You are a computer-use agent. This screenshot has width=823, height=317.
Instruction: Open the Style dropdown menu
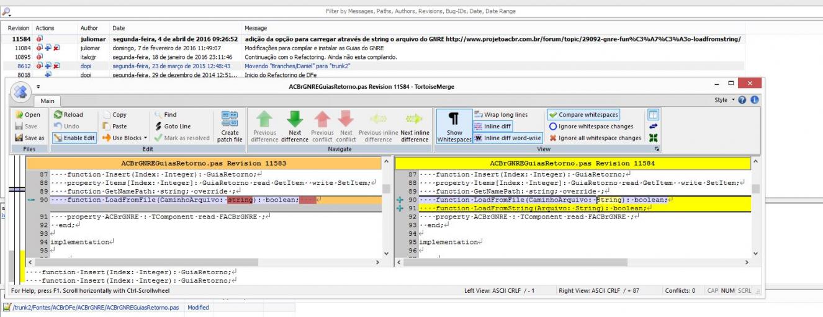point(726,100)
